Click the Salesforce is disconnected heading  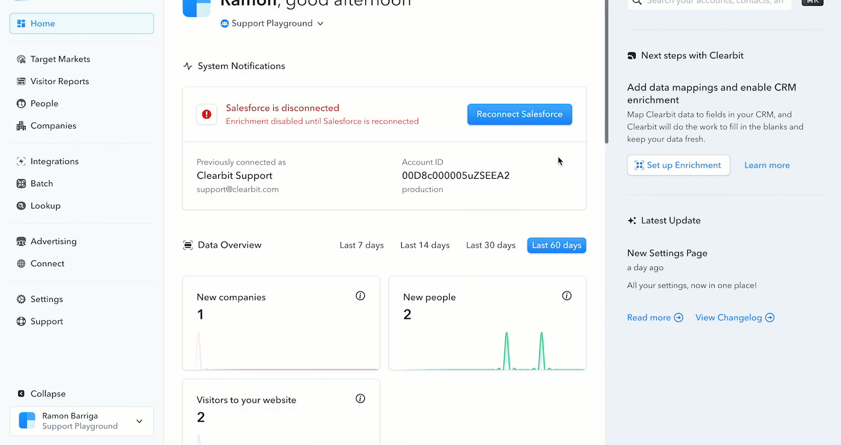click(282, 108)
